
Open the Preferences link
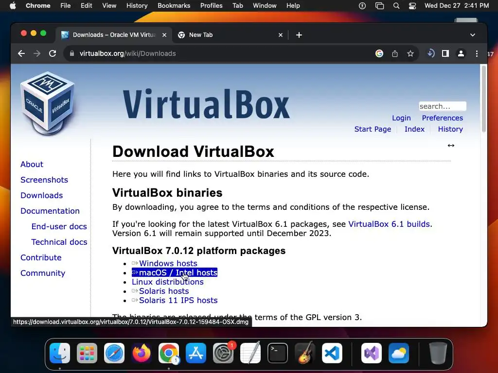(442, 118)
